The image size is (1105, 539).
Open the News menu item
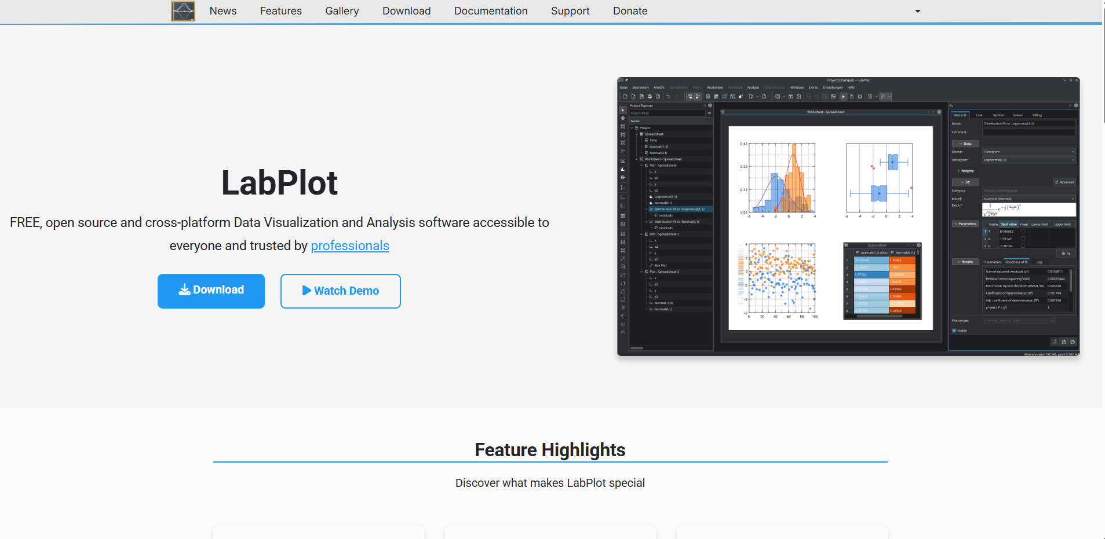[x=223, y=11]
